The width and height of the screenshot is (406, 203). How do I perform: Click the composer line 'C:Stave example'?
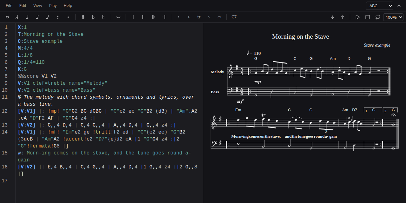click(x=40, y=41)
